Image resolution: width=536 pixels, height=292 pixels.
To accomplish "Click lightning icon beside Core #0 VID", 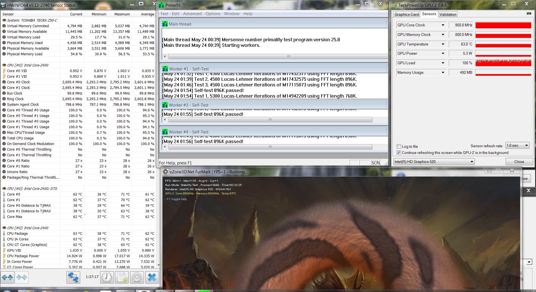I will coord(4,71).
